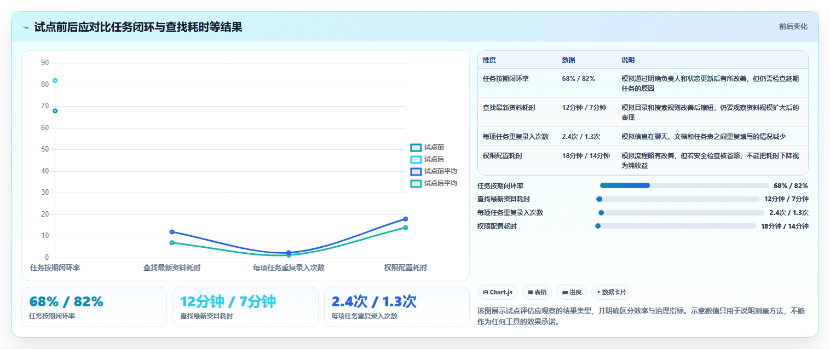
Task: Click the 试点后平均 green legend color box
Action: tap(416, 183)
